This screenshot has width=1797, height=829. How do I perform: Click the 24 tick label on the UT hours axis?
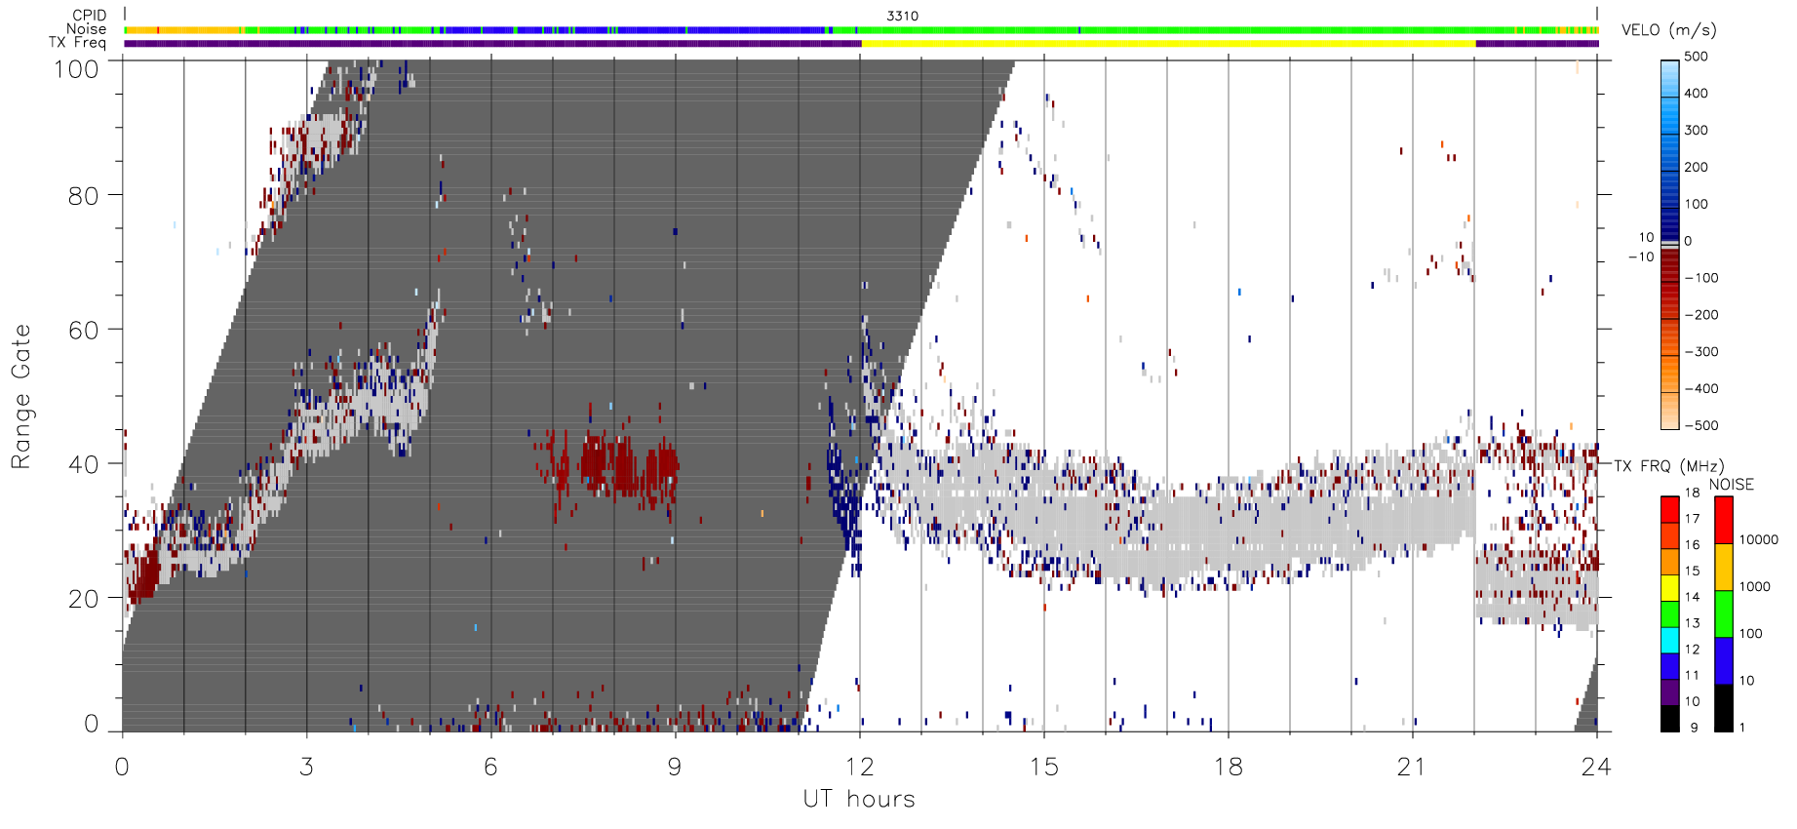[1596, 767]
